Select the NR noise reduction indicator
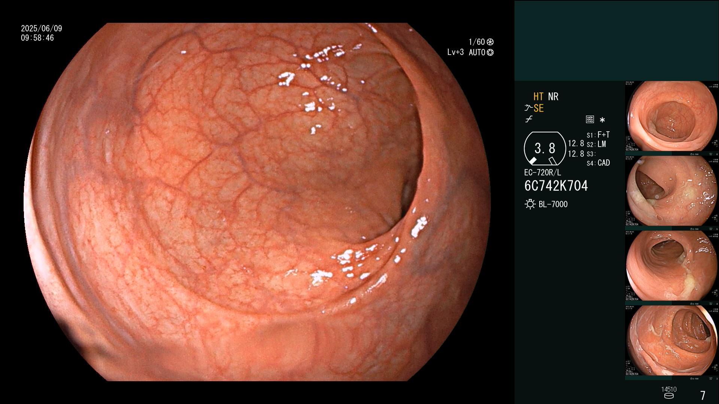The height and width of the screenshot is (404, 719). (553, 97)
